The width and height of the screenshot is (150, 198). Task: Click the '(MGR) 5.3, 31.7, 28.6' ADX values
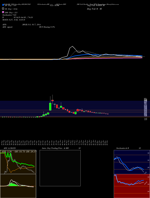tap(31, 25)
